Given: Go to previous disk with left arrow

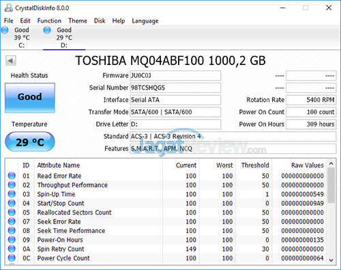Looking at the screenshot, I should (x=11, y=61).
